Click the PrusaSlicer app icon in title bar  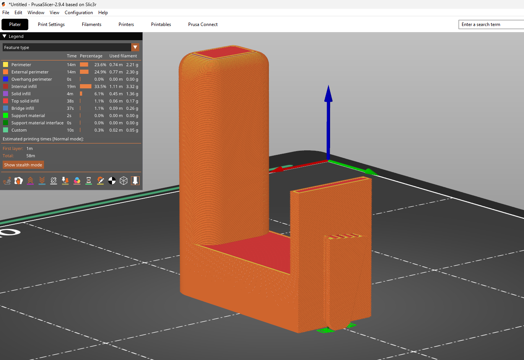tap(3, 4)
